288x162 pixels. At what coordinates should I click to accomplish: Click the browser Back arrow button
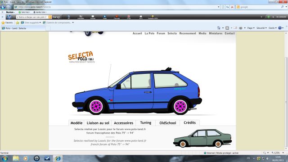click(x=3, y=7)
